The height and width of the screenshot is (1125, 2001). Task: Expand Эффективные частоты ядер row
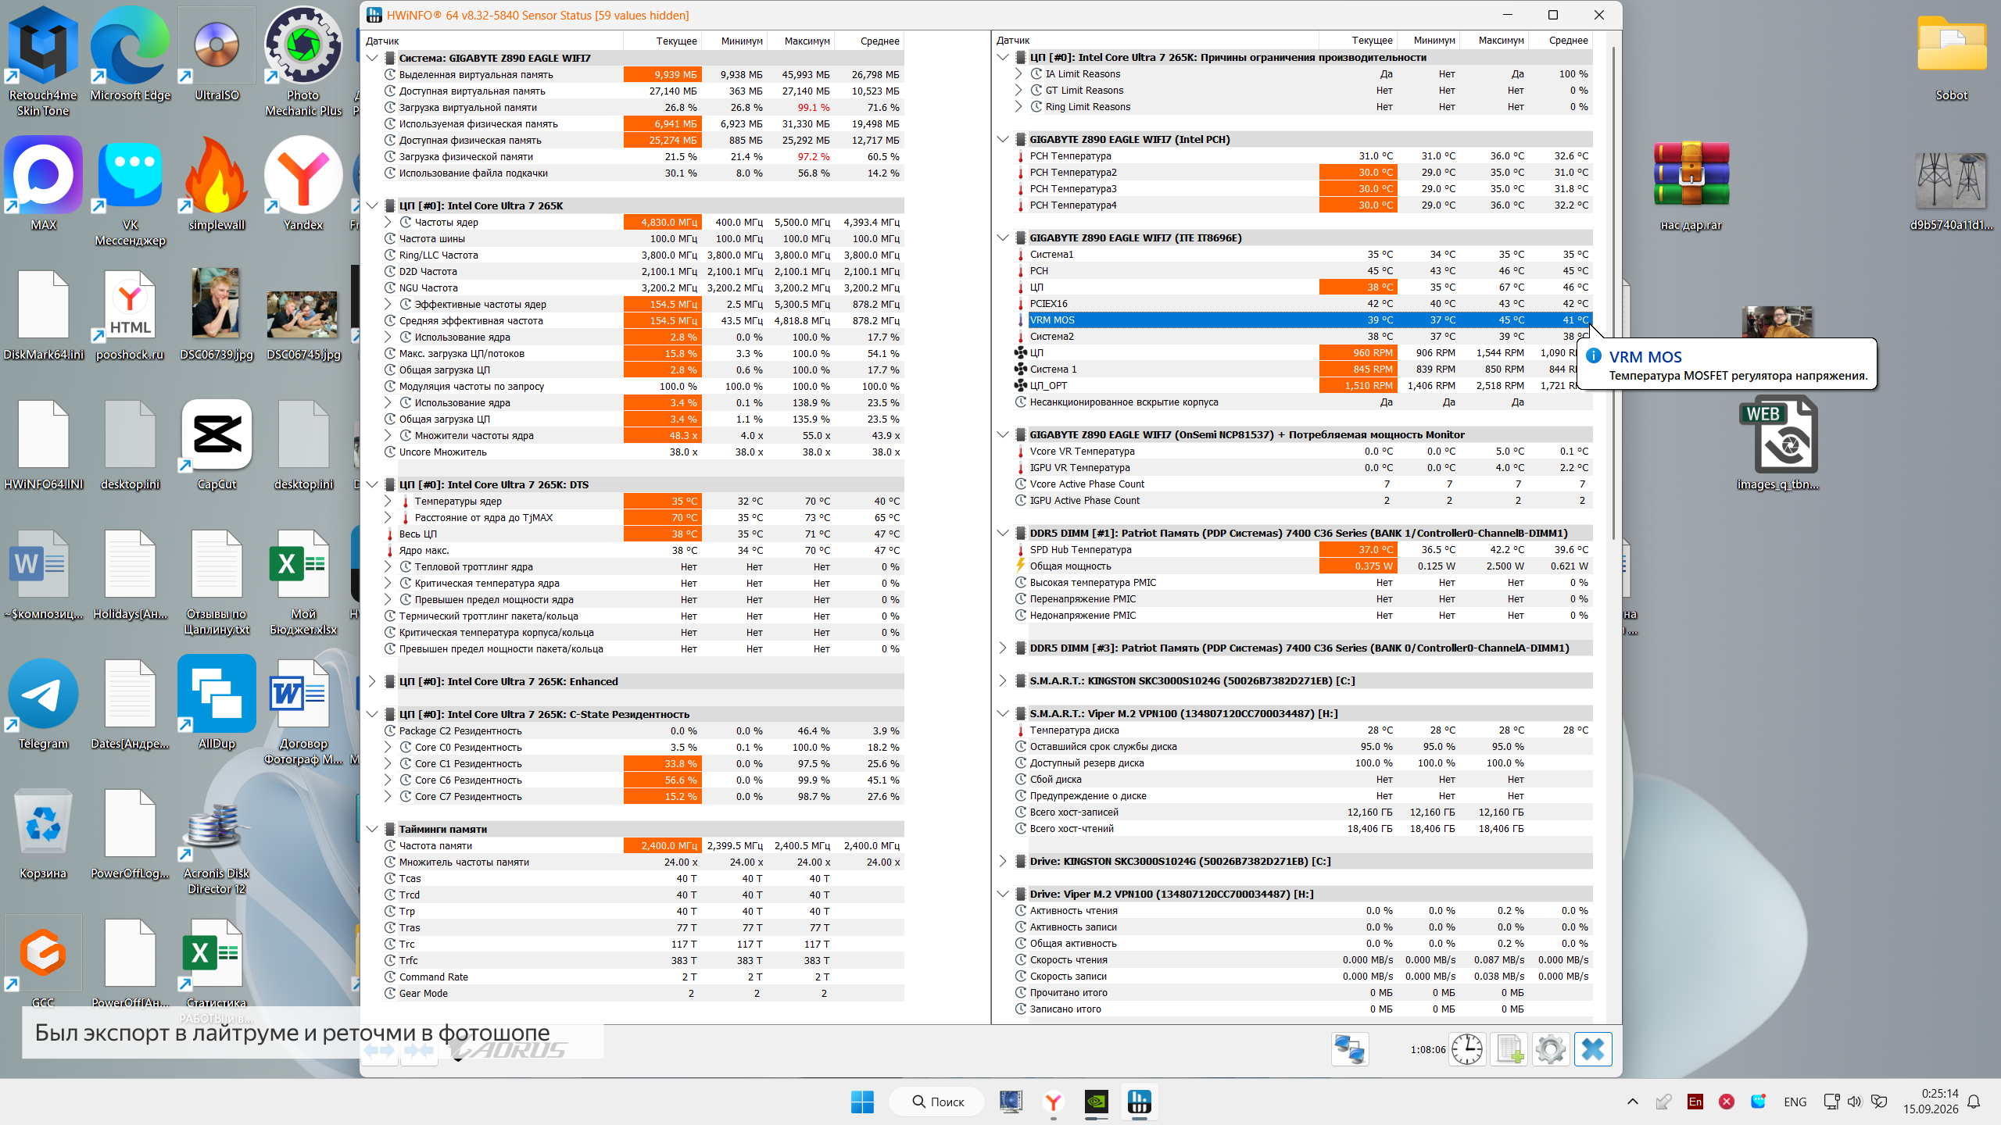tap(388, 304)
